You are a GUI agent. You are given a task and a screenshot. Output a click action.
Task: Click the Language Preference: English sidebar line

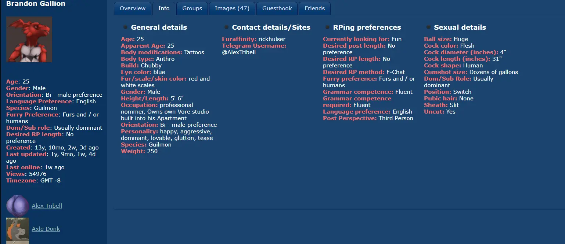coord(51,101)
